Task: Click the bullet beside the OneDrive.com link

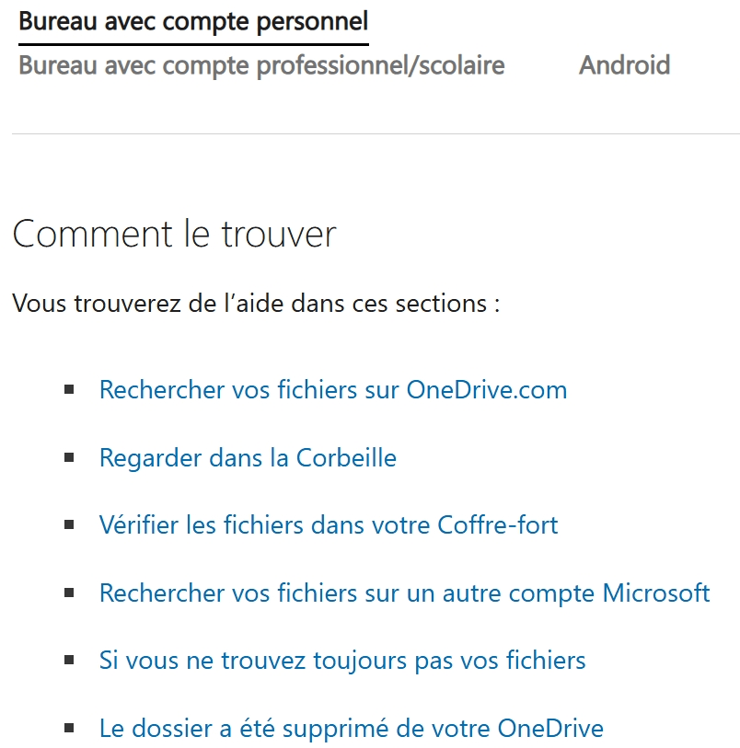Action: click(69, 390)
